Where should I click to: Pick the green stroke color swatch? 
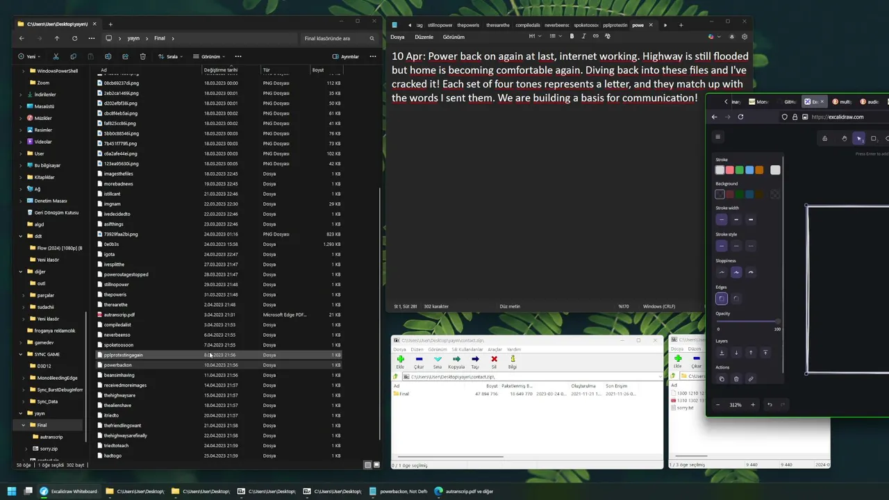[x=740, y=170]
